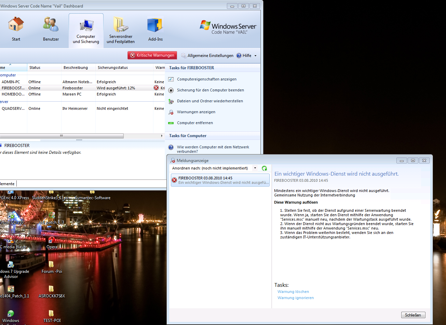The image size is (446, 325).
Task: Click the Meldungsanzeige title bar icon
Action: tap(173, 160)
